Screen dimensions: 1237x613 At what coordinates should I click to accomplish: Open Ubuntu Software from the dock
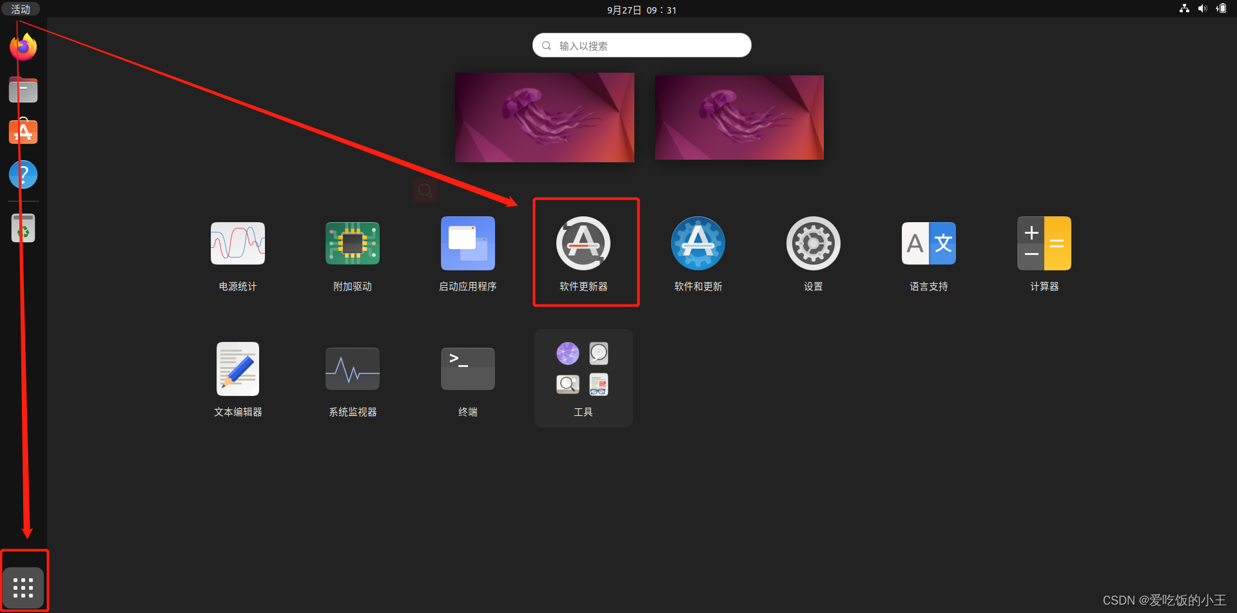click(23, 131)
